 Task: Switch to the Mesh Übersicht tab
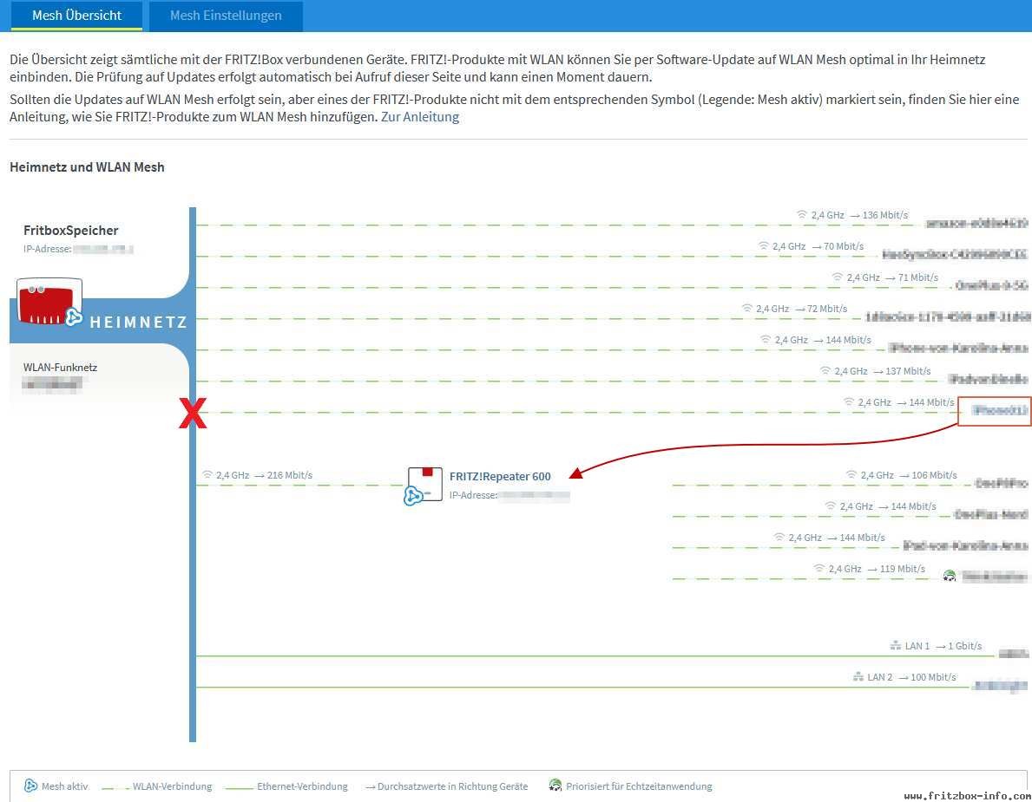tap(76, 15)
